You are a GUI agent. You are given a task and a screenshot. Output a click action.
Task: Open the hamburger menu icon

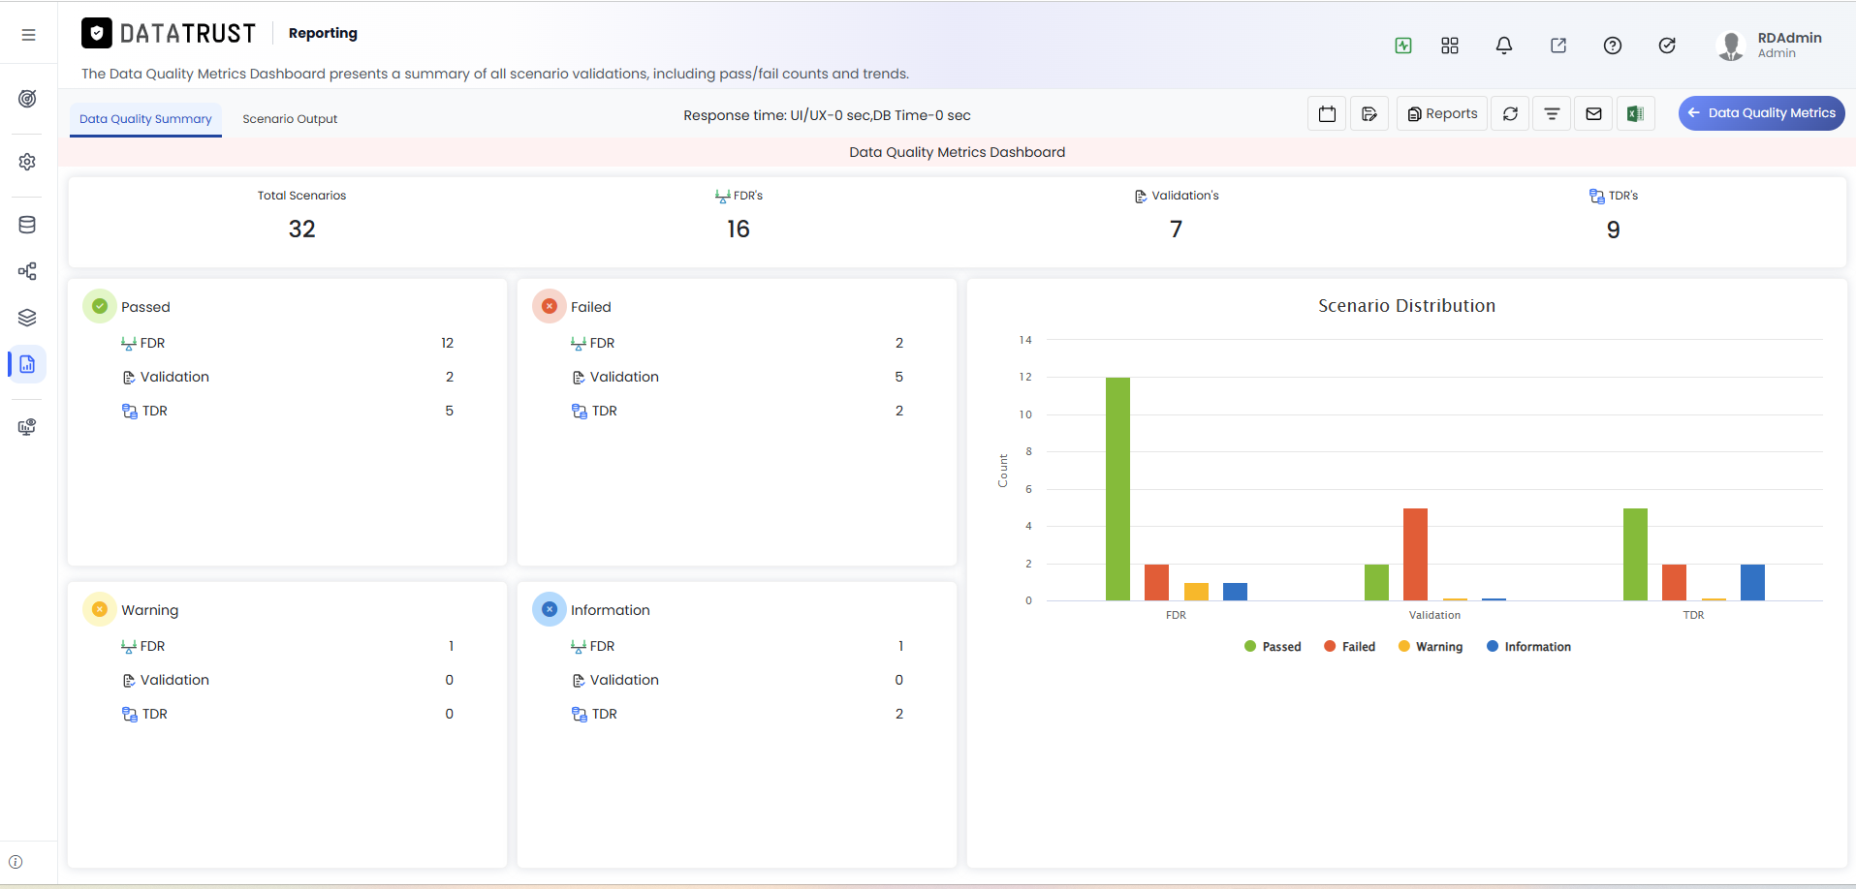coord(28,35)
